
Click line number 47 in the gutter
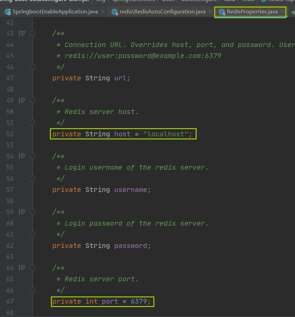pyautogui.click(x=10, y=78)
